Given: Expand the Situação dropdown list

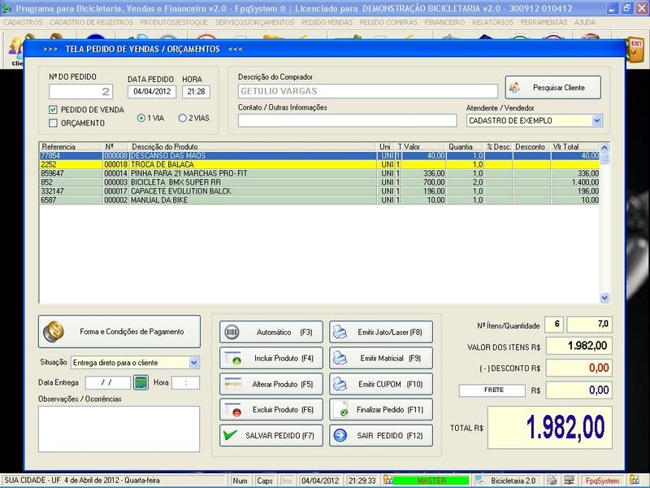Looking at the screenshot, I should pyautogui.click(x=193, y=362).
